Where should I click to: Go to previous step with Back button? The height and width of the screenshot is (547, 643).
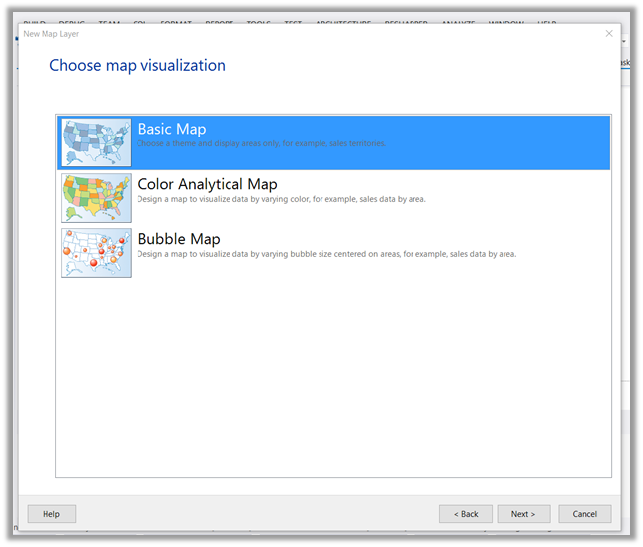(x=466, y=514)
